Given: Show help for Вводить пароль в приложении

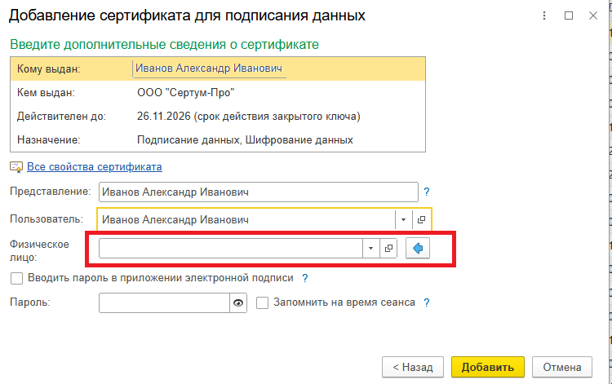Looking at the screenshot, I should pos(305,278).
